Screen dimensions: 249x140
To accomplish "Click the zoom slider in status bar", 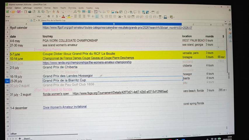I will [220, 134].
